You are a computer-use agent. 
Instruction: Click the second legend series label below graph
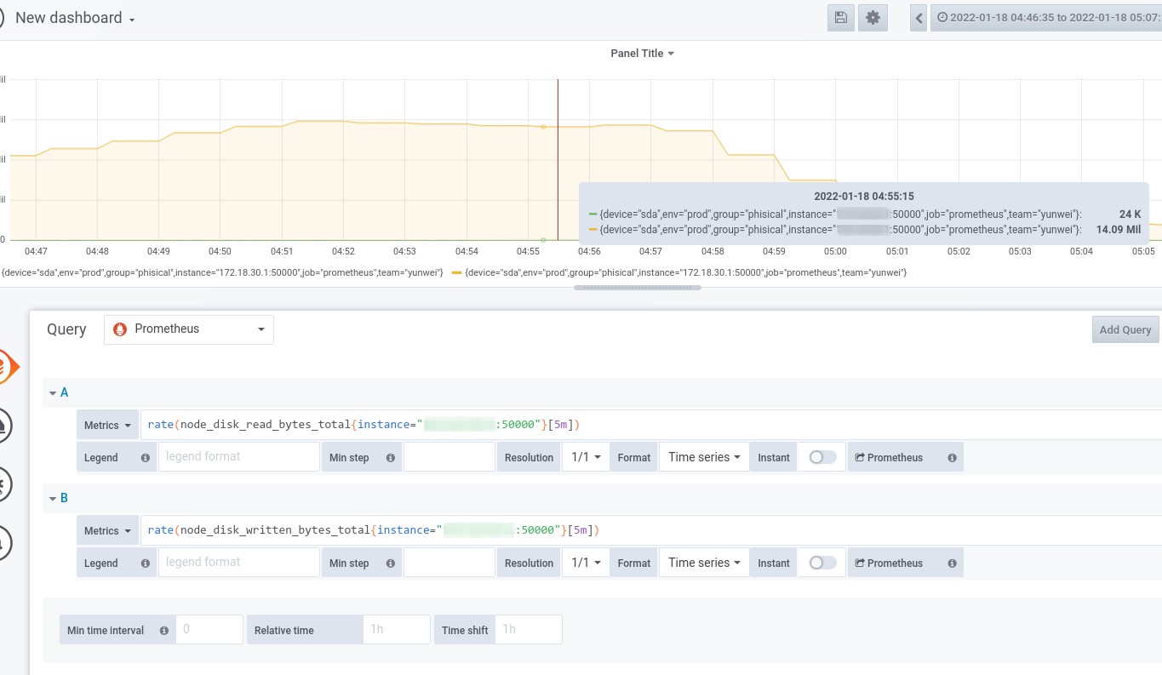click(x=686, y=272)
